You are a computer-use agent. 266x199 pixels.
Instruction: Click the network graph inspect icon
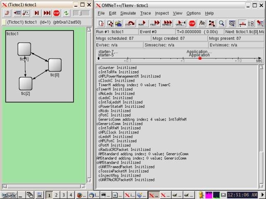(x=212, y=23)
